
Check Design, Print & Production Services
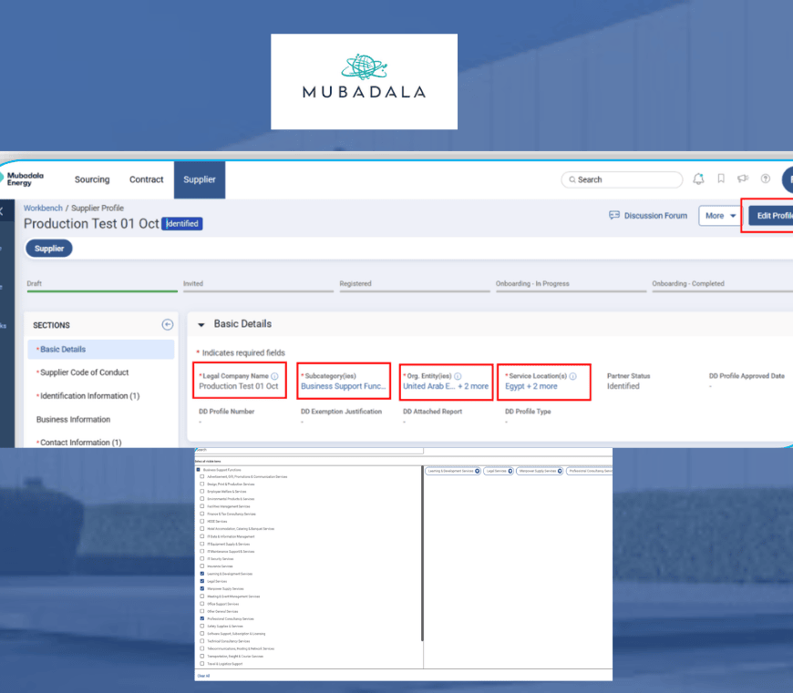click(x=202, y=484)
